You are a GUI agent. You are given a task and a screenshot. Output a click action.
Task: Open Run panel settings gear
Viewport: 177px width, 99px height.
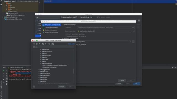pos(173,68)
